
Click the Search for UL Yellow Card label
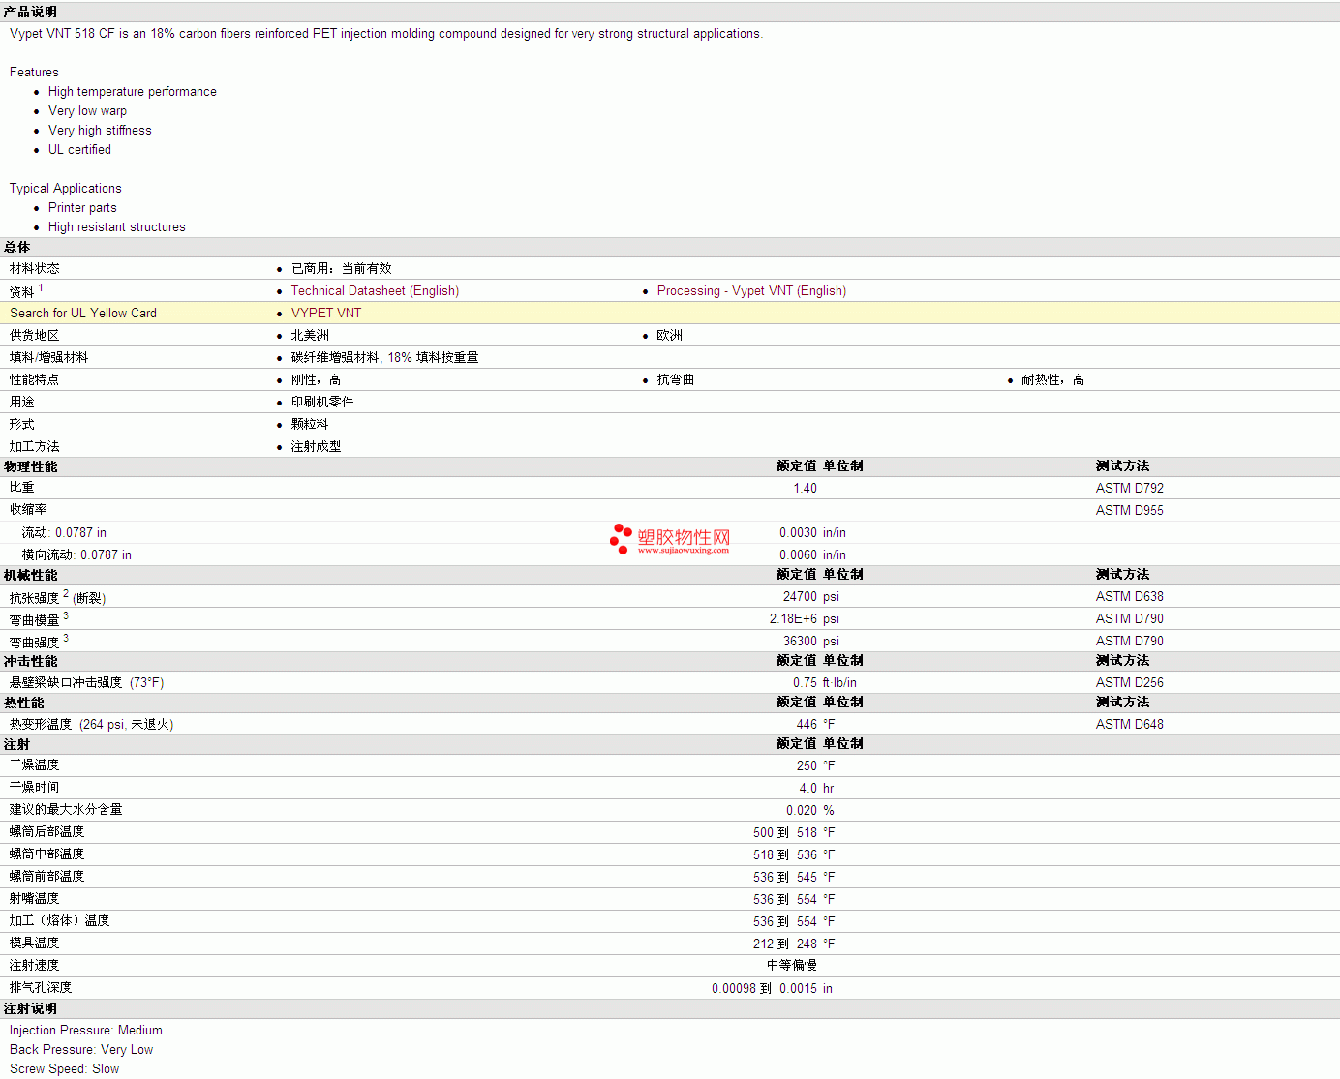[83, 314]
